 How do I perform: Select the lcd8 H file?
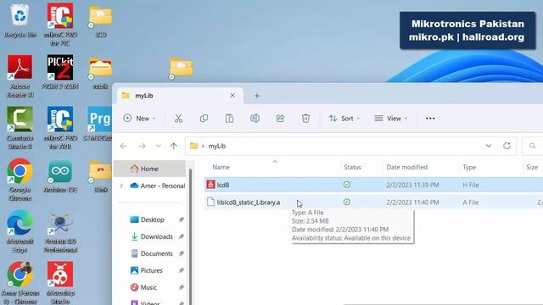pos(373,185)
